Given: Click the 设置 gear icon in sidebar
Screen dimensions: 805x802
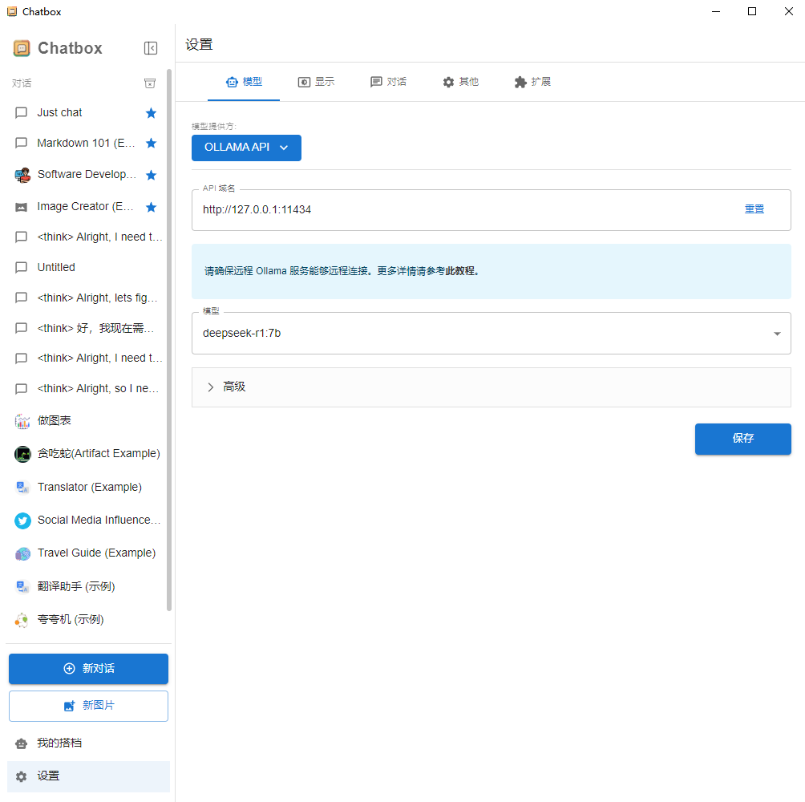Looking at the screenshot, I should [21, 777].
